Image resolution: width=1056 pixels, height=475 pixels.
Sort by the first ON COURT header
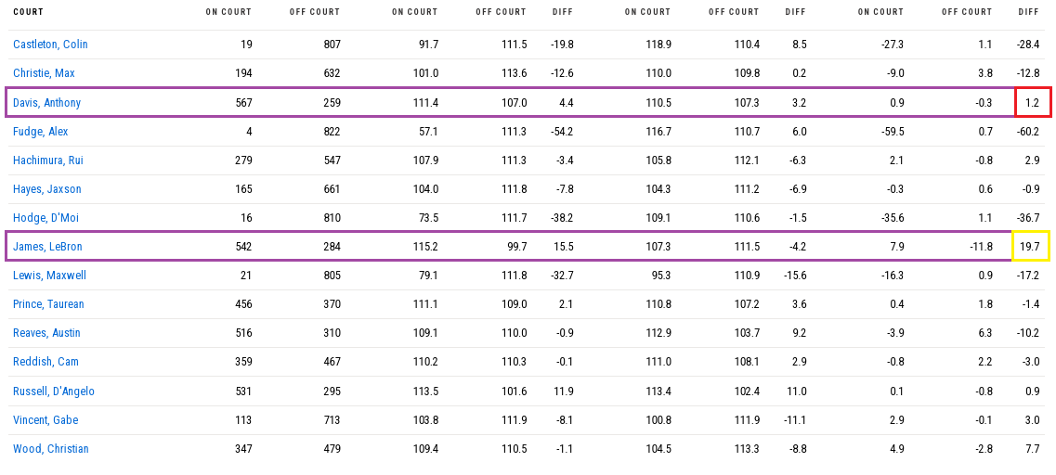[229, 12]
